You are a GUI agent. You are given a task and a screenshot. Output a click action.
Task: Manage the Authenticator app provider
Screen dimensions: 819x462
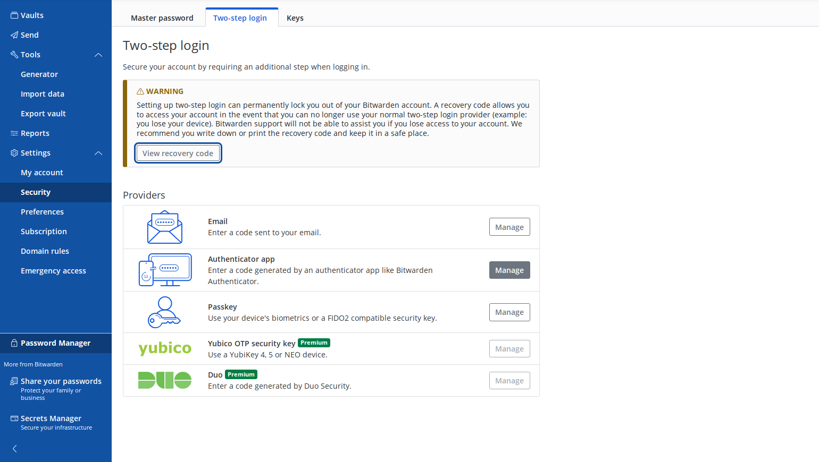pyautogui.click(x=509, y=270)
